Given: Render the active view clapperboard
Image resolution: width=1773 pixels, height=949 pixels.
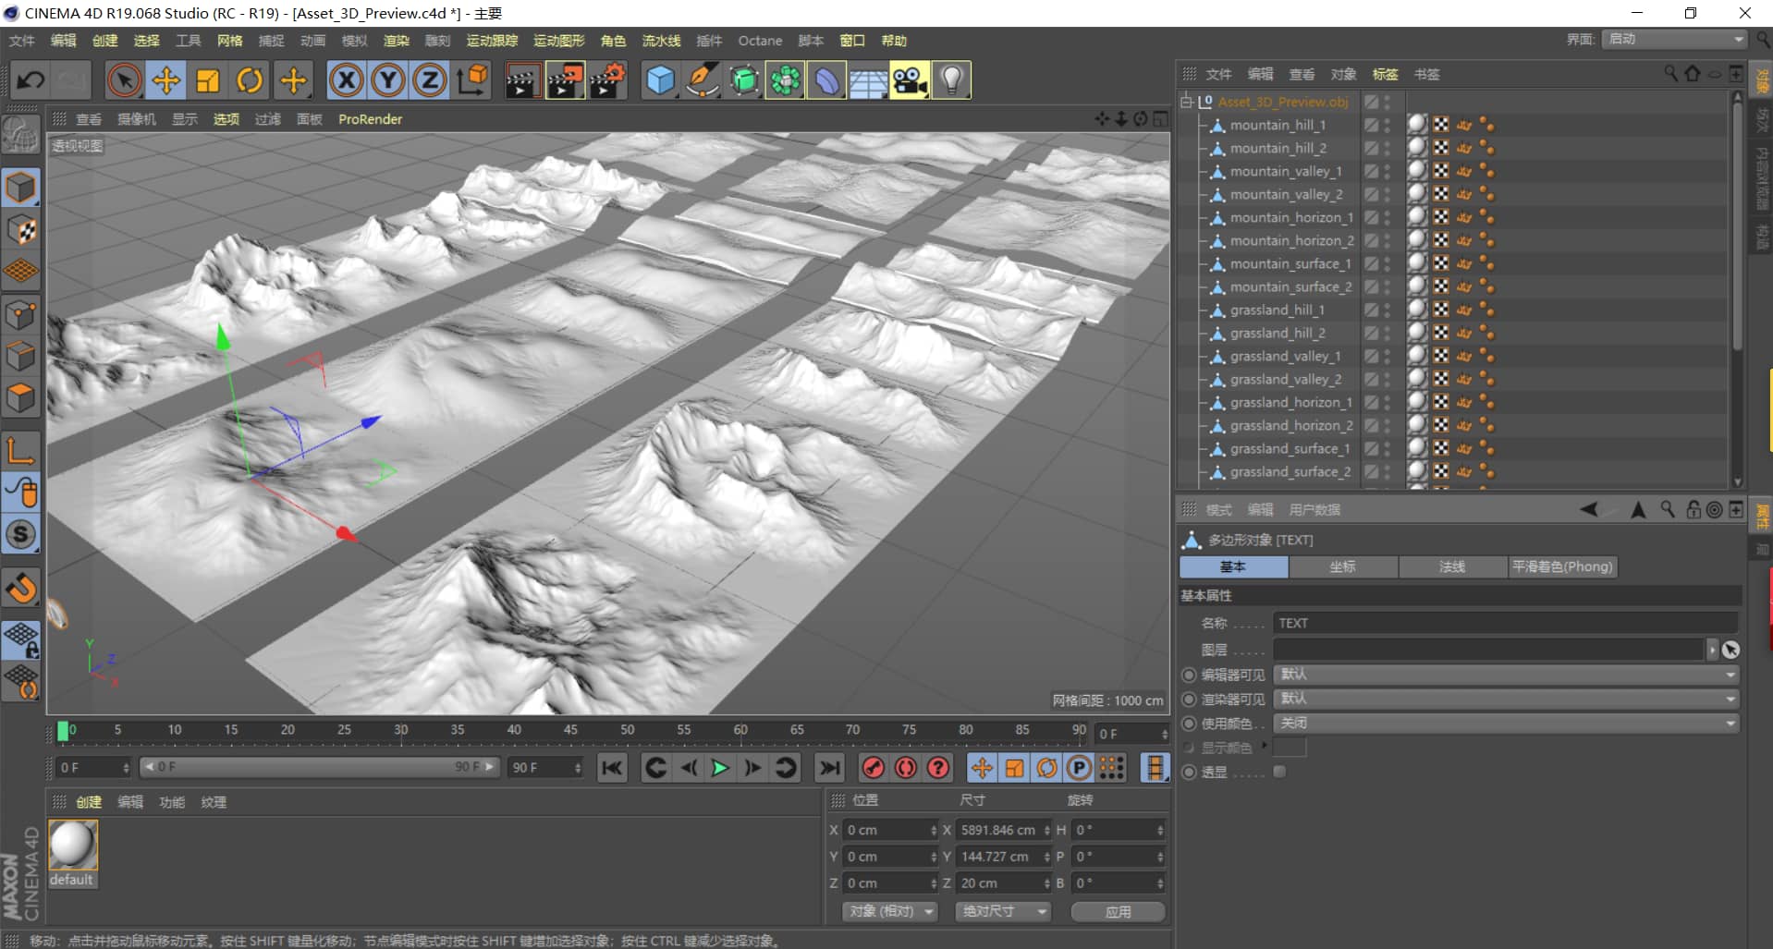Looking at the screenshot, I should [522, 80].
